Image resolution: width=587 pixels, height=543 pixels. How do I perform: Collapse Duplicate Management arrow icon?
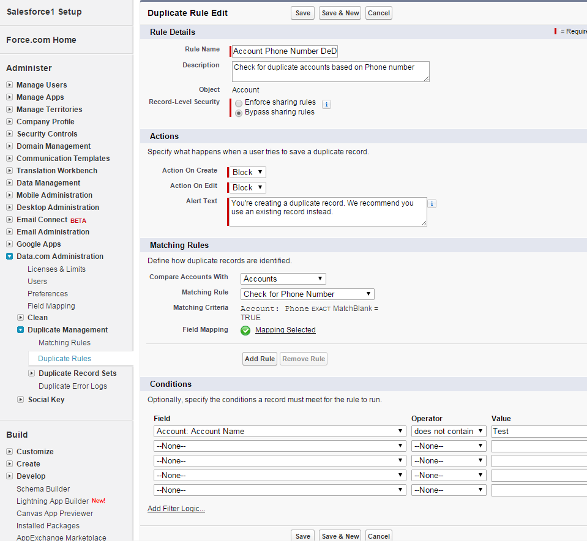pyautogui.click(x=21, y=330)
